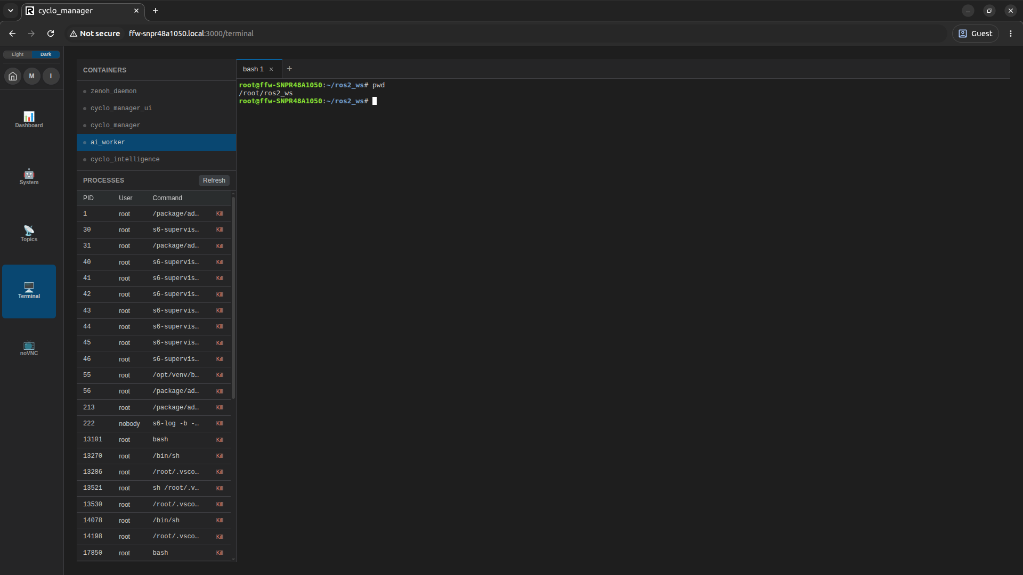
Task: Kill process with PID 1
Action: point(220,214)
